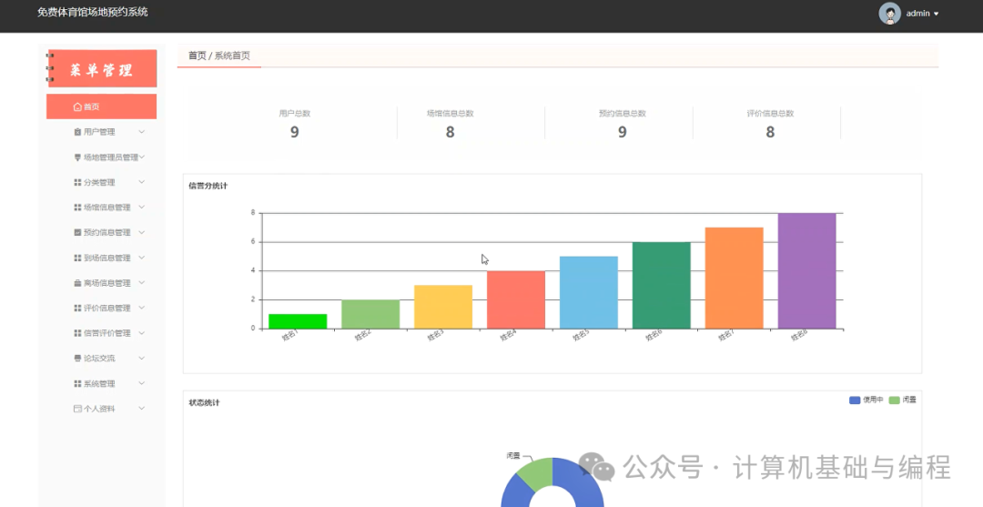Click the light blue 姓名5 bar
The width and height of the screenshot is (983, 507).
(x=589, y=292)
